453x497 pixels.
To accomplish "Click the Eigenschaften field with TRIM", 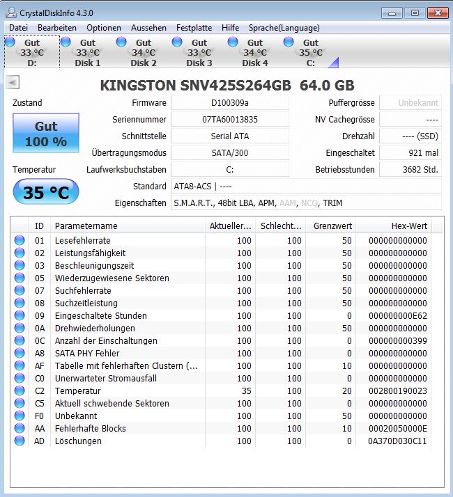I will coord(307,203).
